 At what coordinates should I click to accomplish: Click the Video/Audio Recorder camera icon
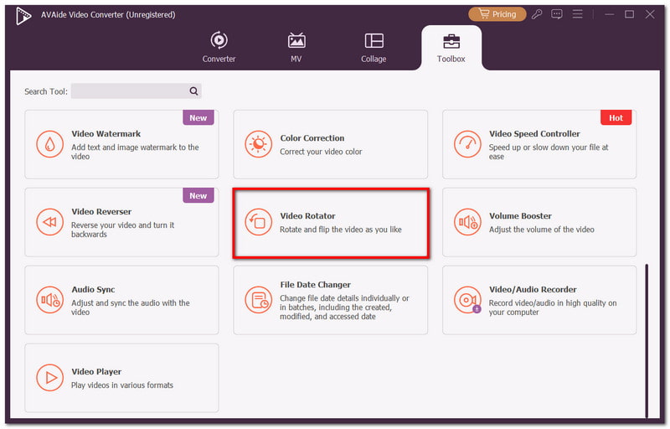pos(467,299)
